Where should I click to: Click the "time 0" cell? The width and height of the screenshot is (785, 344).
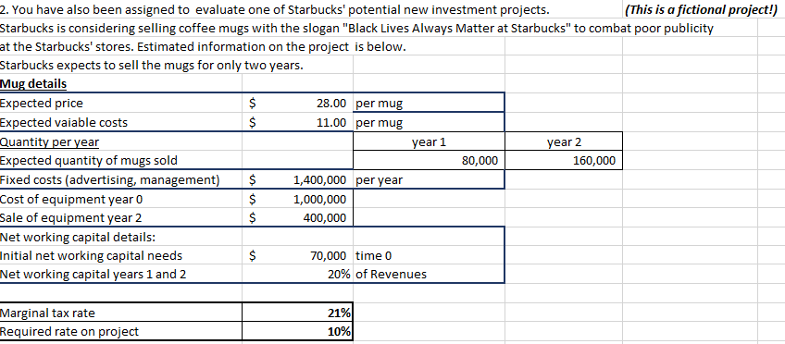[429, 255]
